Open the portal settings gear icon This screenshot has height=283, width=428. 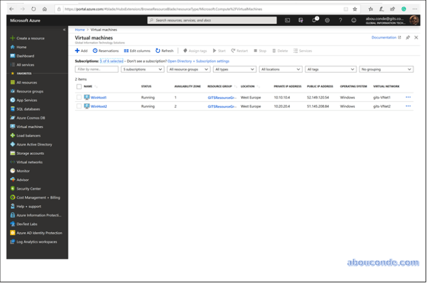[x=327, y=20]
